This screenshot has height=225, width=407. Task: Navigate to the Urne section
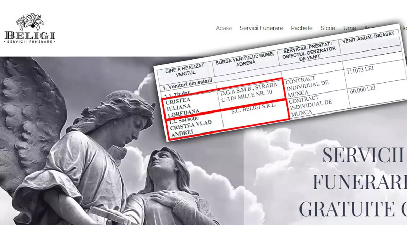(x=350, y=28)
